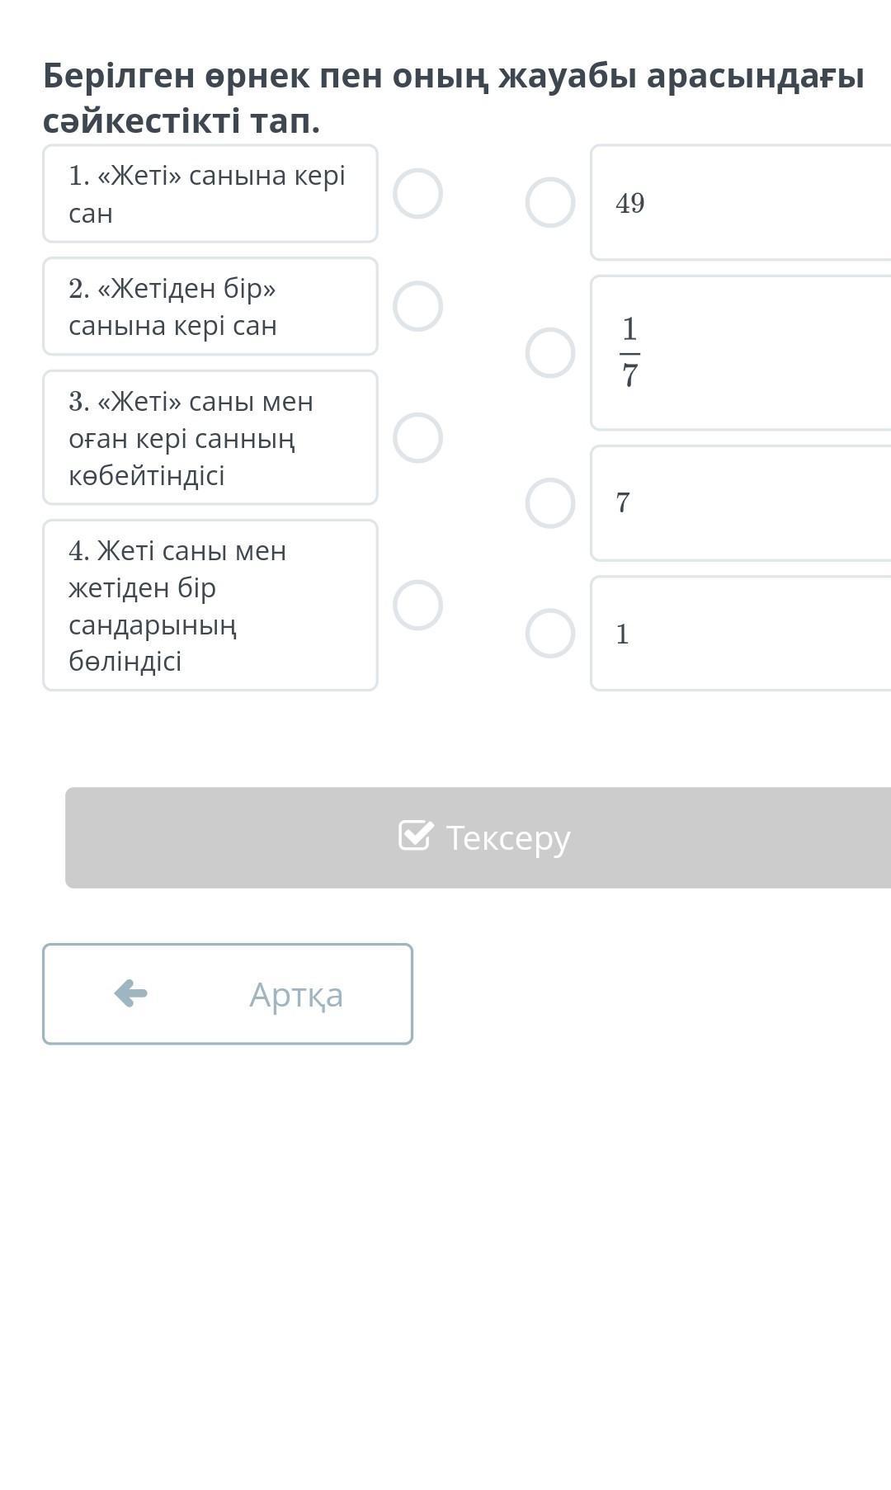Screen dimensions: 891x1490
Task: Select radio button beside fraction 1/7
Action: coord(550,353)
